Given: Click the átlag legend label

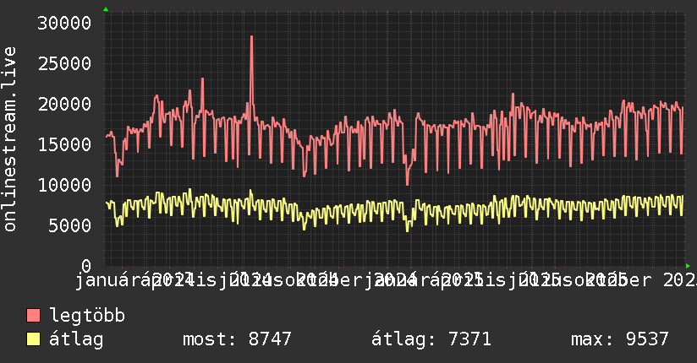Looking at the screenshot, I should [x=76, y=339].
